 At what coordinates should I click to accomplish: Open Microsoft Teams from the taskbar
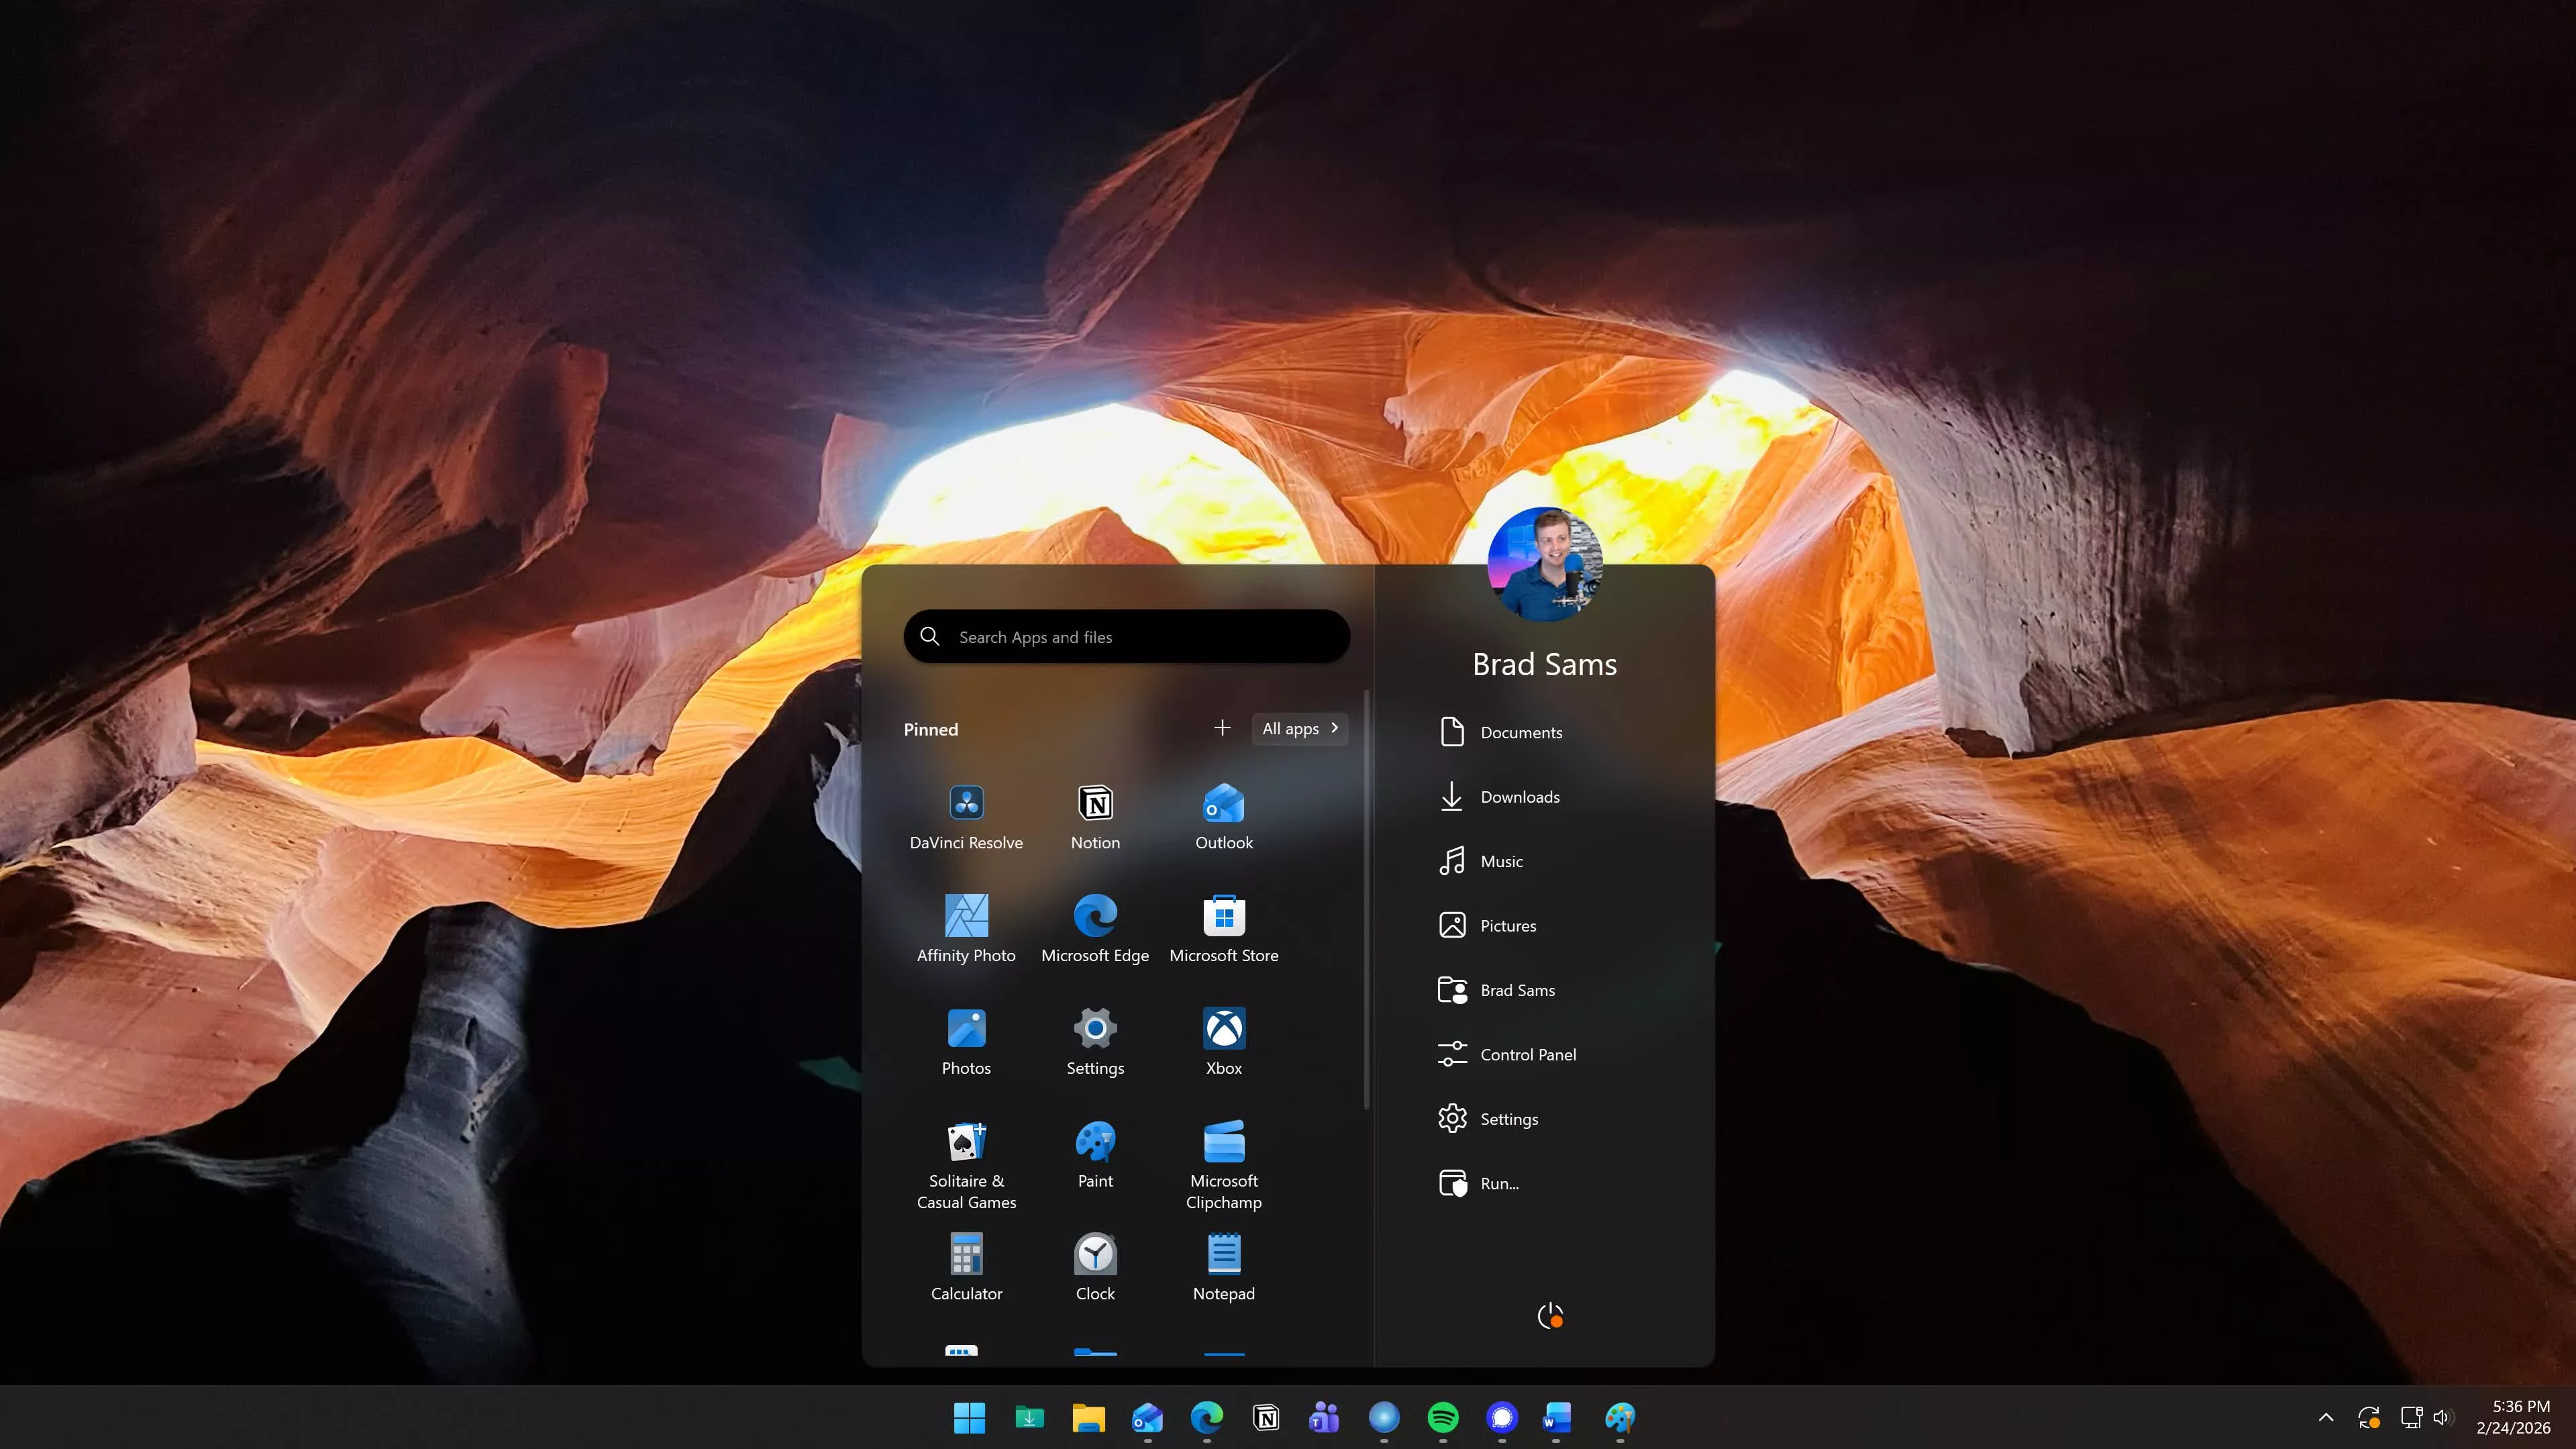pos(1324,1417)
